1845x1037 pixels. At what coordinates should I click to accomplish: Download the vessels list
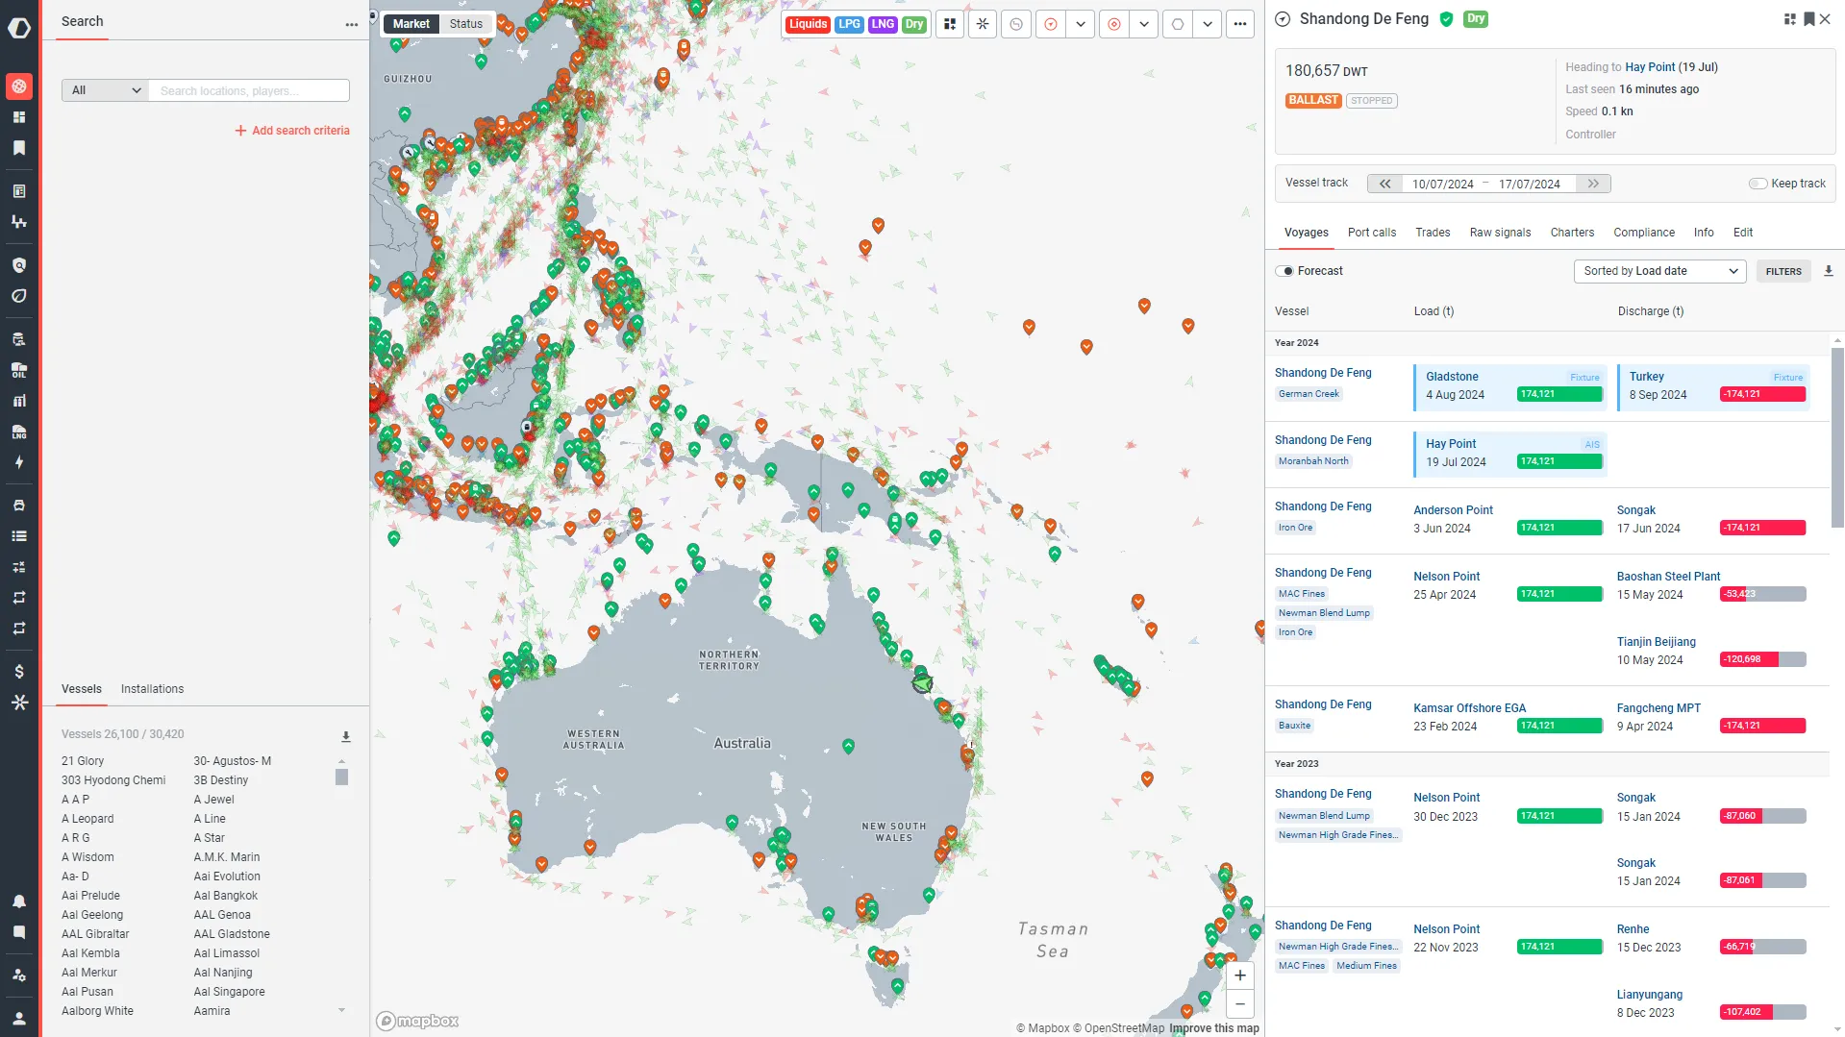(346, 737)
